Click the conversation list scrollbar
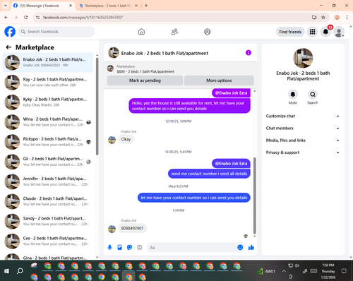 [97, 107]
